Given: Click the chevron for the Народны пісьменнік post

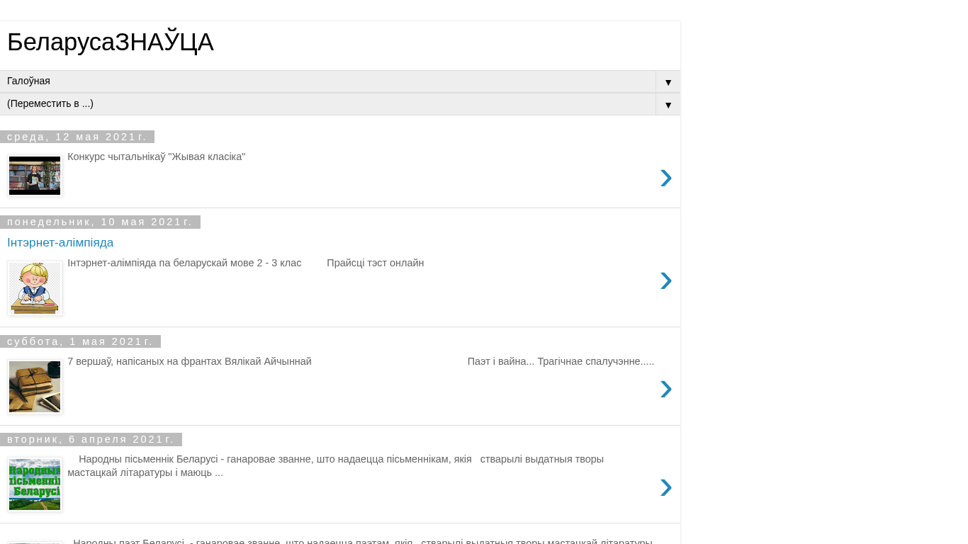Looking at the screenshot, I should [665, 487].
